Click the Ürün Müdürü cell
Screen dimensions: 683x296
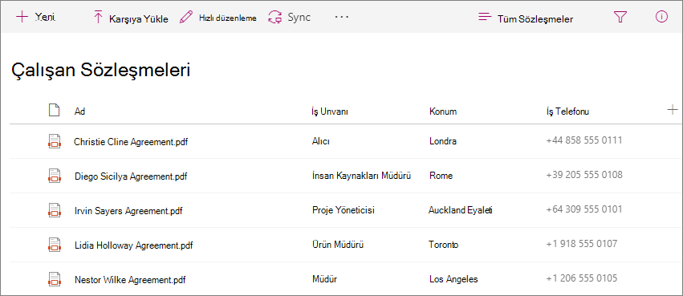tap(338, 245)
